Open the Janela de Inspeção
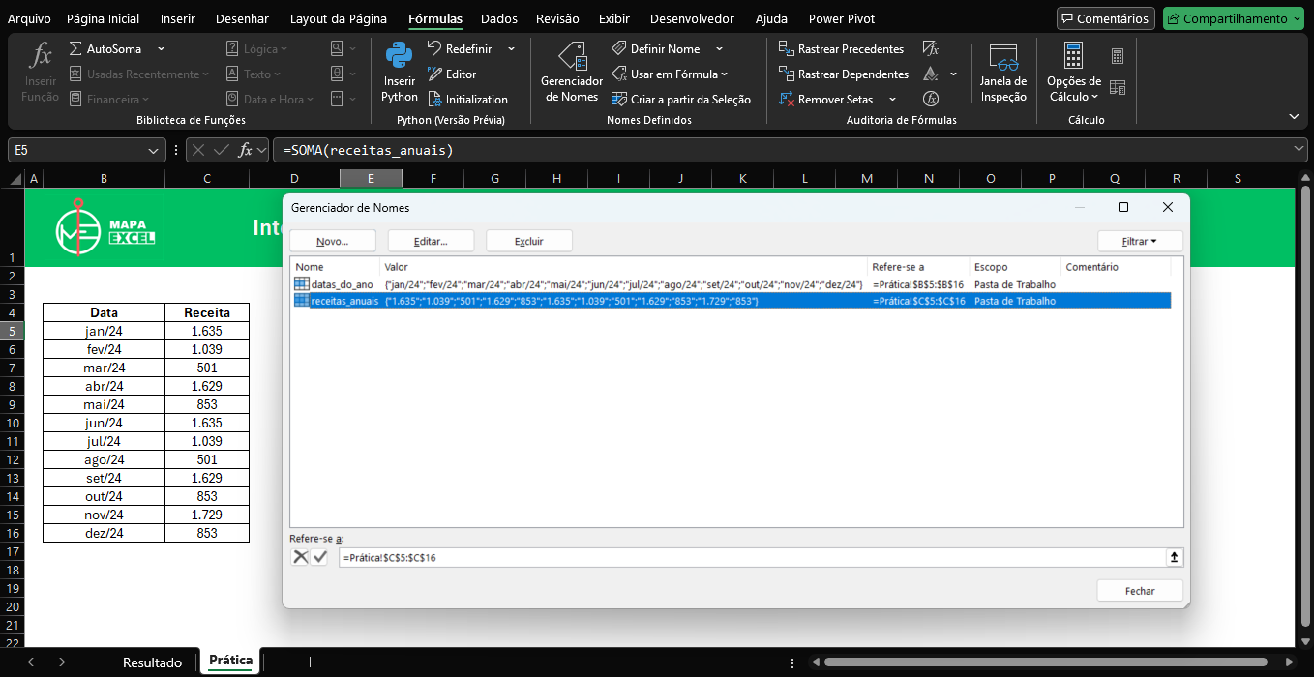The width and height of the screenshot is (1314, 677). click(x=1002, y=72)
